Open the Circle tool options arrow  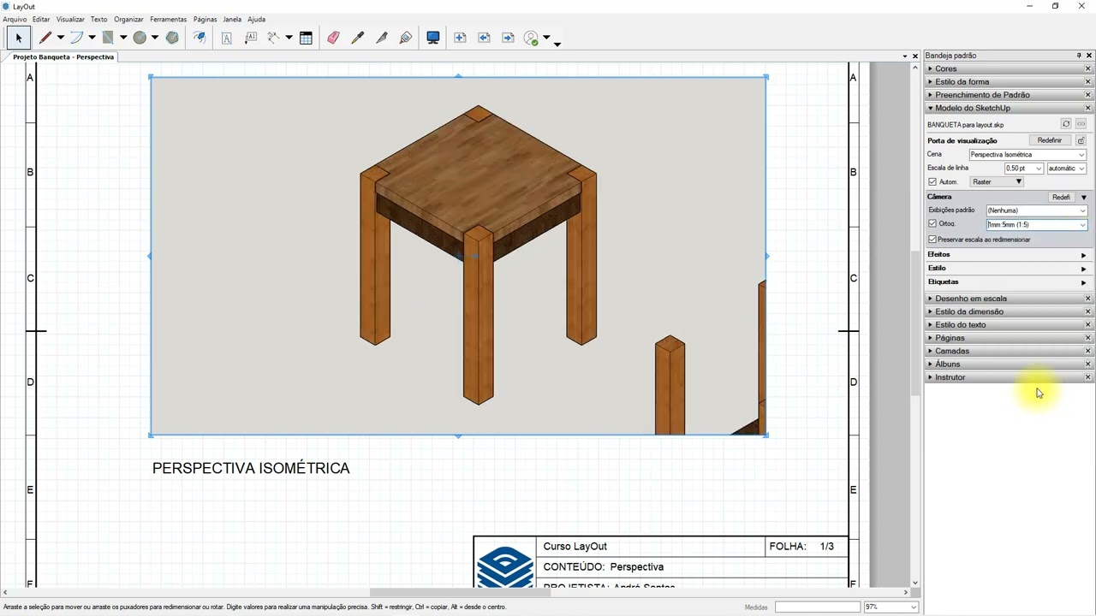pyautogui.click(x=155, y=38)
